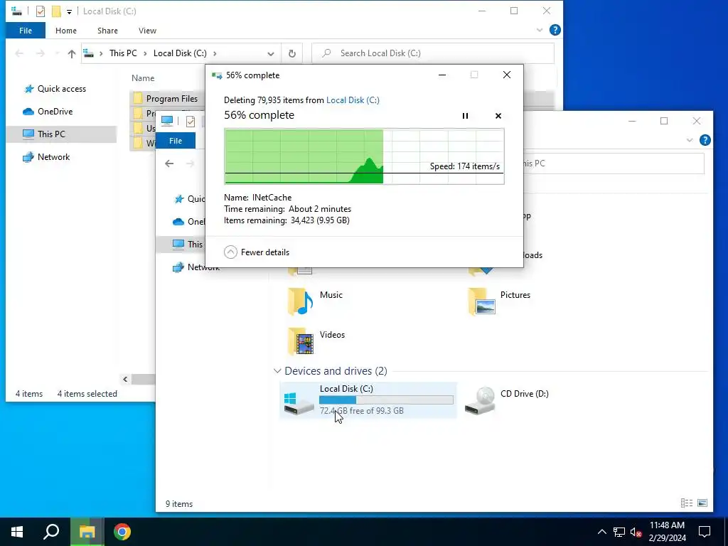Open the Windows Start menu
728x546 pixels.
tap(17, 532)
